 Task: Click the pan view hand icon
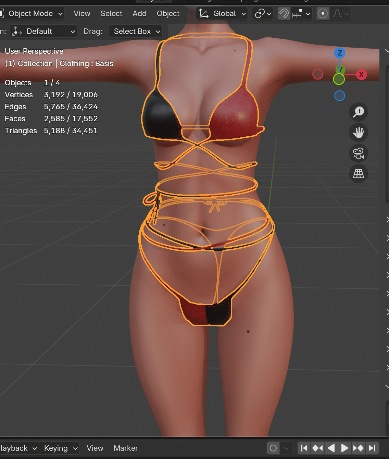pos(359,133)
